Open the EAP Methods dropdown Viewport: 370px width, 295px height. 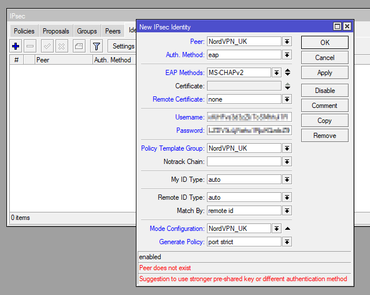coord(276,73)
